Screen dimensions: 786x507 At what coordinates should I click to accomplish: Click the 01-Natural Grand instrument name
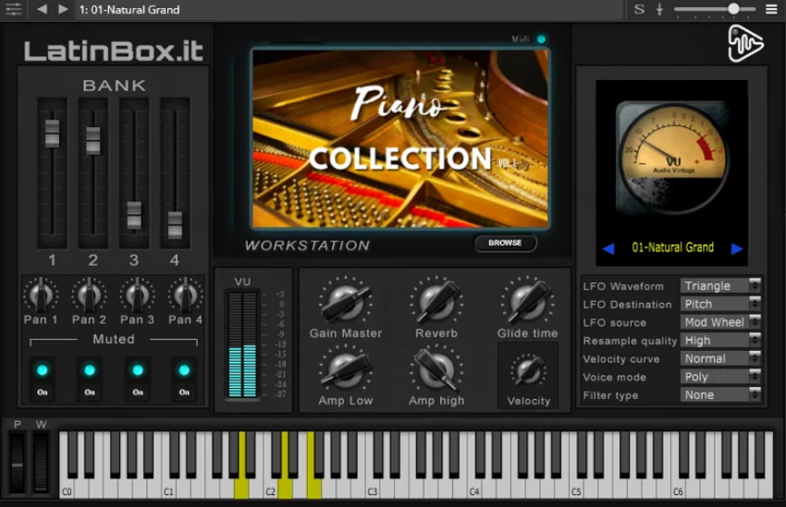pyautogui.click(x=673, y=247)
